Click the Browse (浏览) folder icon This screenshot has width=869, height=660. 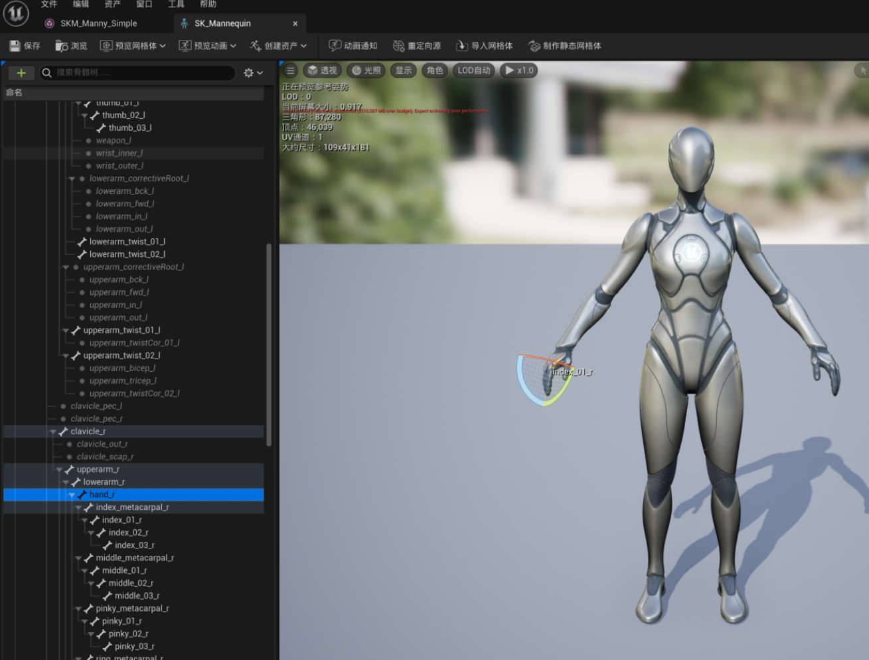[x=61, y=46]
